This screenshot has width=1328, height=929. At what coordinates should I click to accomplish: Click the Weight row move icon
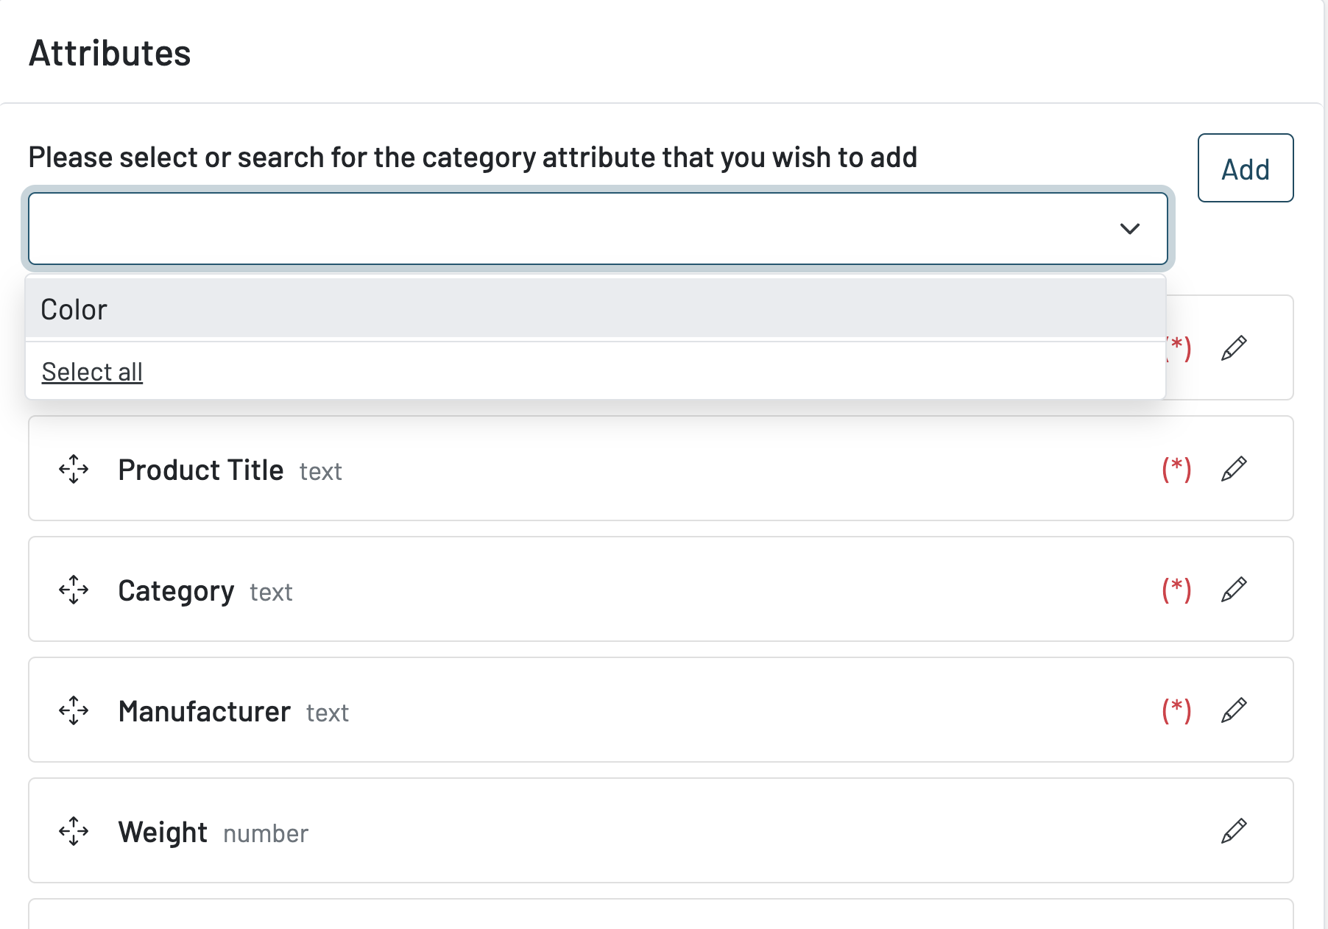click(74, 831)
